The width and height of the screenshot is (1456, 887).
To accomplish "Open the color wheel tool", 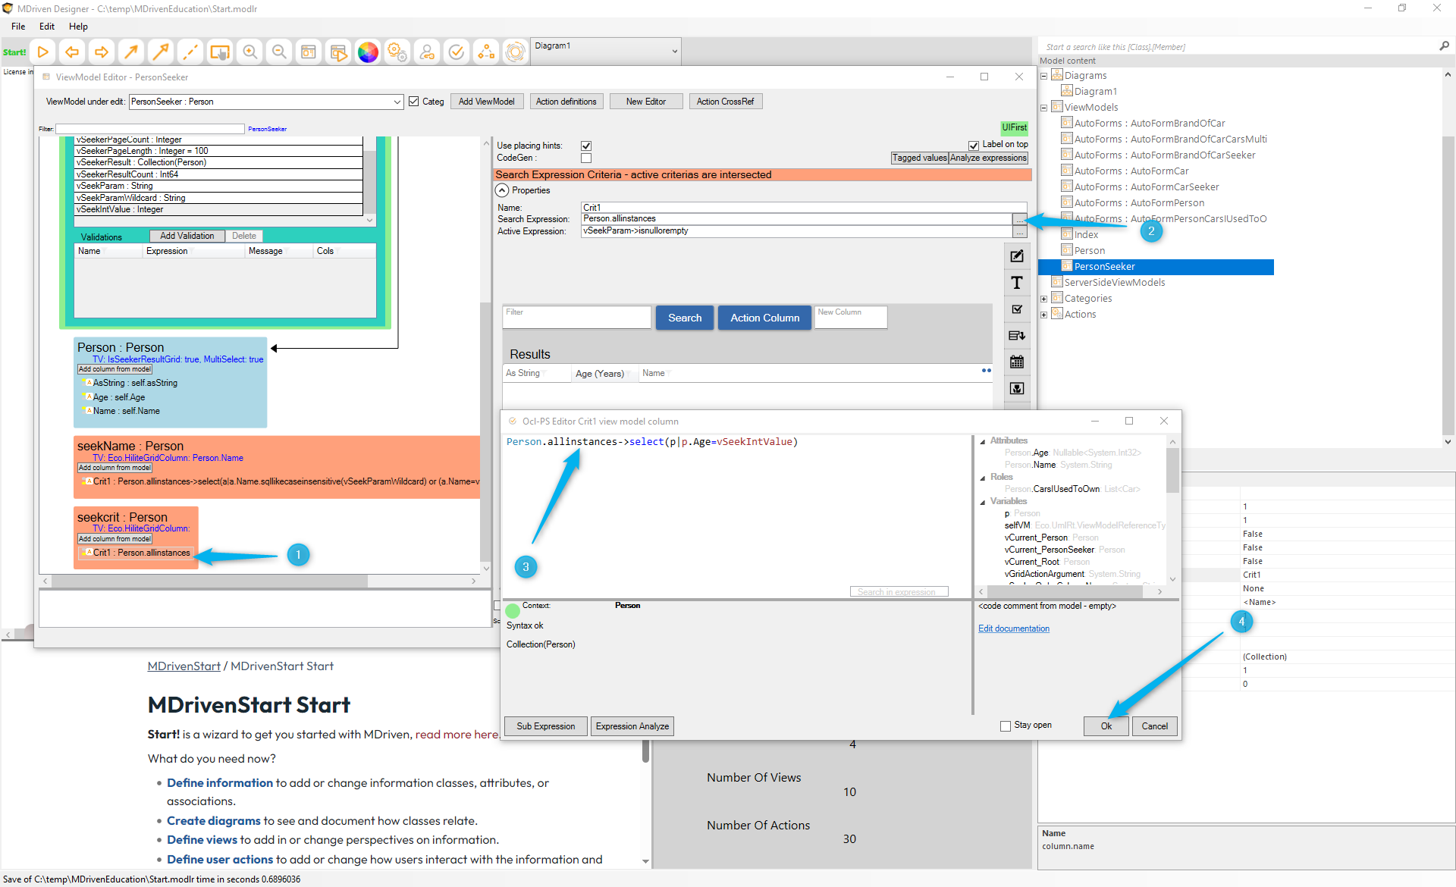I will (x=368, y=52).
